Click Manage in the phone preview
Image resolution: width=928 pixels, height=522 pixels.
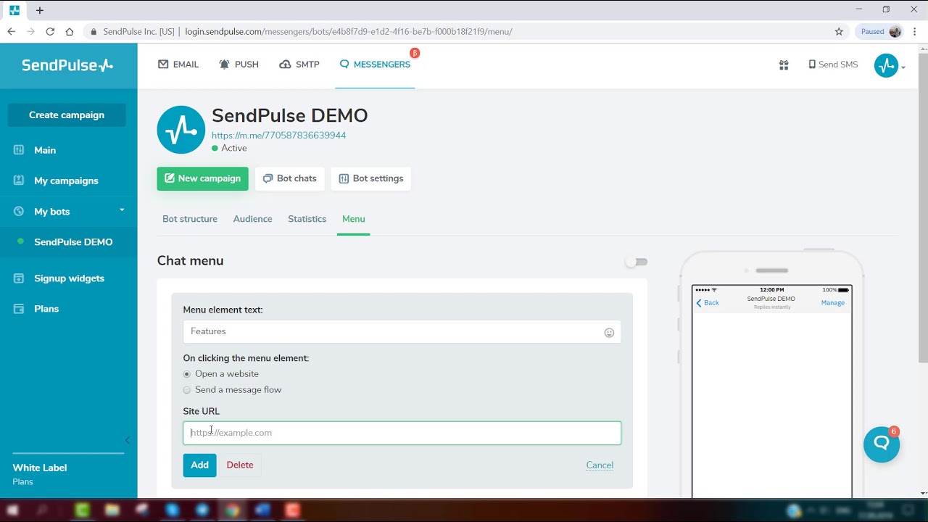click(832, 303)
